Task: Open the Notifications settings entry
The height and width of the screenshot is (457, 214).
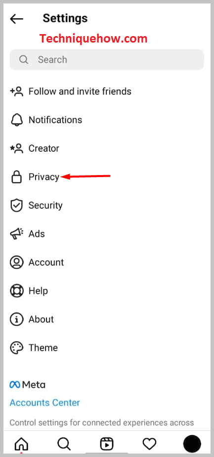Action: (107, 120)
